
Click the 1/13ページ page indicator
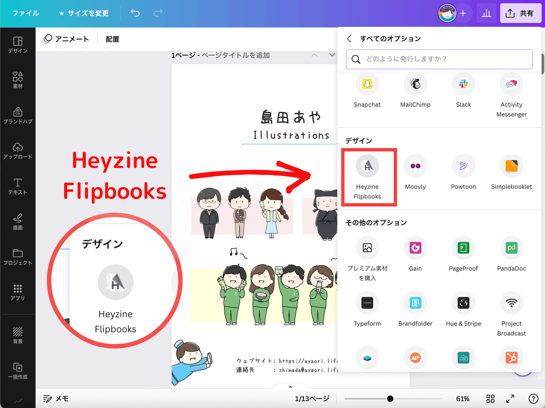click(312, 398)
